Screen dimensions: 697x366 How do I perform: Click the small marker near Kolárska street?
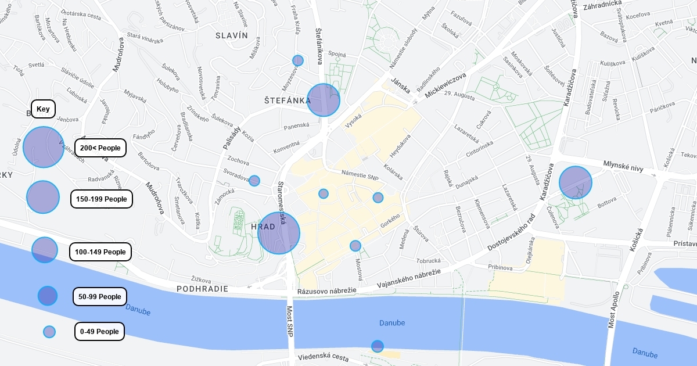click(x=378, y=198)
